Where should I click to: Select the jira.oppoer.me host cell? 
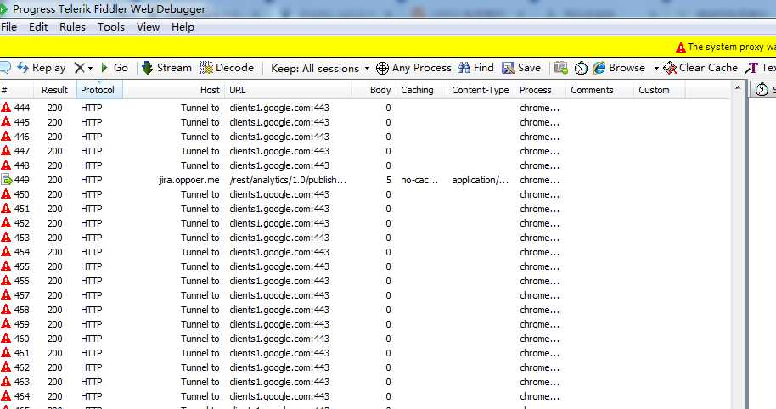coord(188,180)
